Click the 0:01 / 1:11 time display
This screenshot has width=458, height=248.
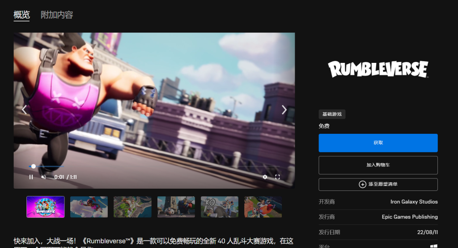(65, 177)
